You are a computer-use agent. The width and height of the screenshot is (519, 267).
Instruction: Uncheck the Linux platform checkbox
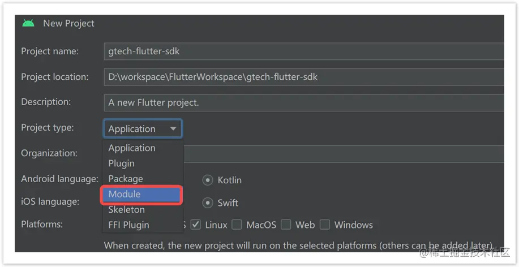[x=196, y=225]
